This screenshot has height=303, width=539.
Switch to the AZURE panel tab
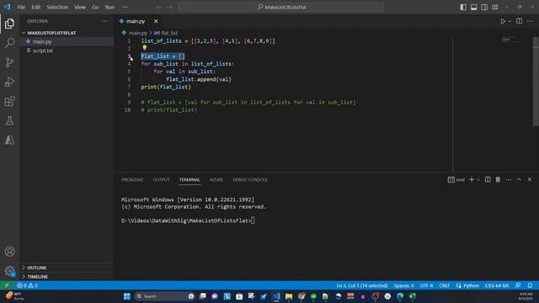pos(216,179)
